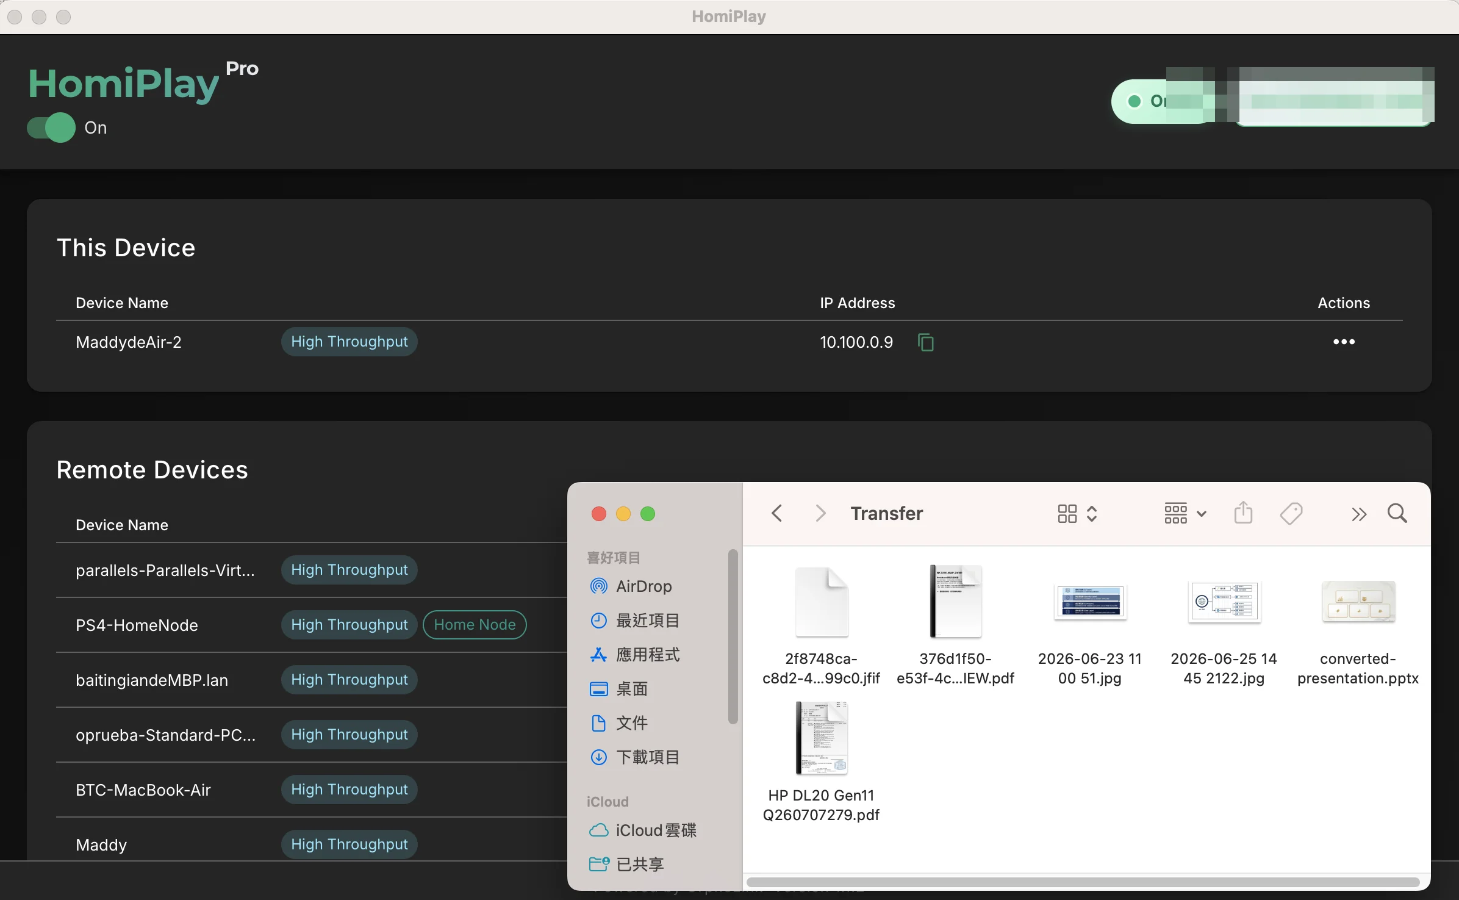The height and width of the screenshot is (900, 1459).
Task: Turn off the HomiPlay On switch
Action: tap(51, 128)
